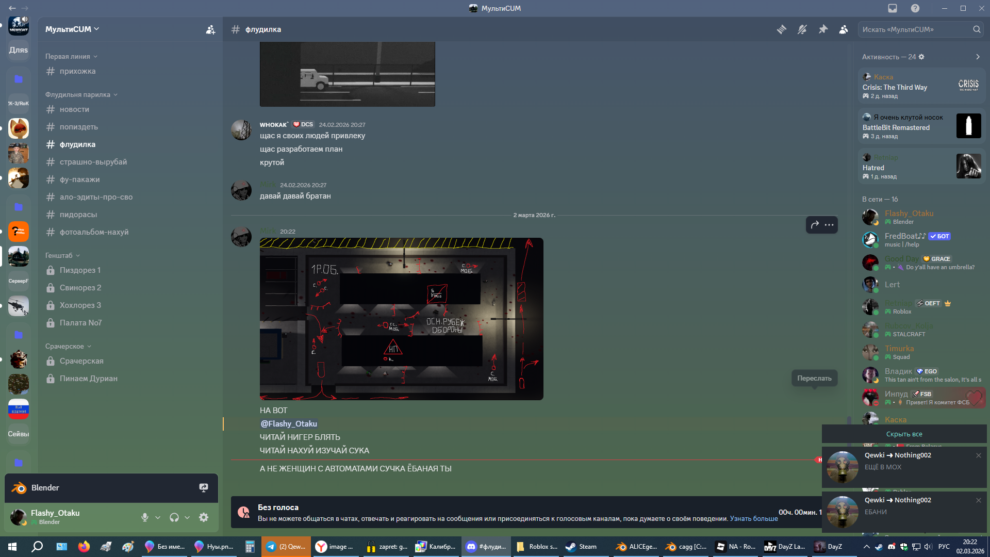The image size is (990, 557).
Task: Open pinned messages pin icon
Action: click(823, 29)
